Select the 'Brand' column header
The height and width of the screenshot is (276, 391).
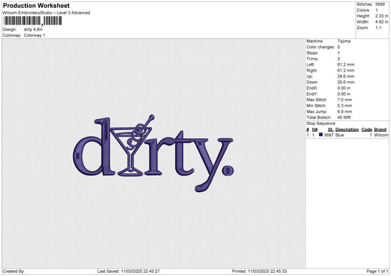point(380,130)
